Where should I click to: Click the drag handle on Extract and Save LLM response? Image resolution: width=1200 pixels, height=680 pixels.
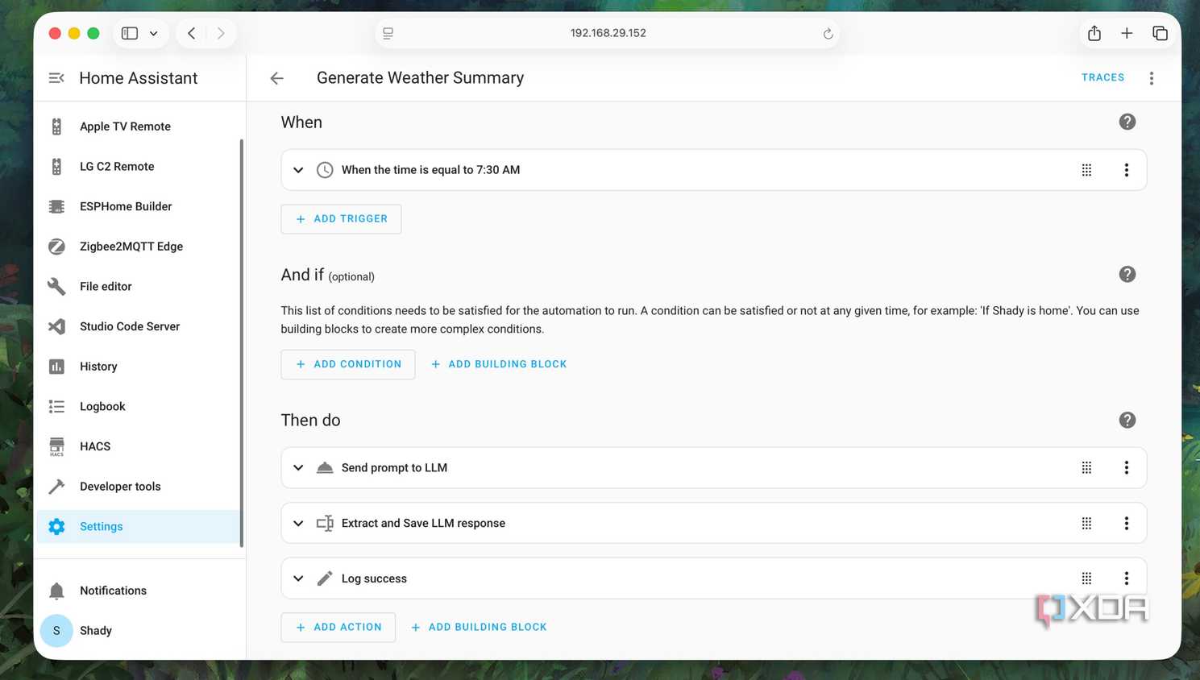tap(1086, 523)
